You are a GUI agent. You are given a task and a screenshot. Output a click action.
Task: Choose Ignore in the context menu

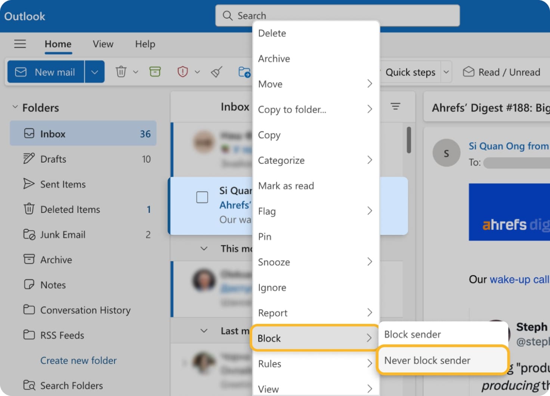316,287
